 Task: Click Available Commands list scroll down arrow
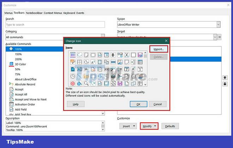point(103,114)
